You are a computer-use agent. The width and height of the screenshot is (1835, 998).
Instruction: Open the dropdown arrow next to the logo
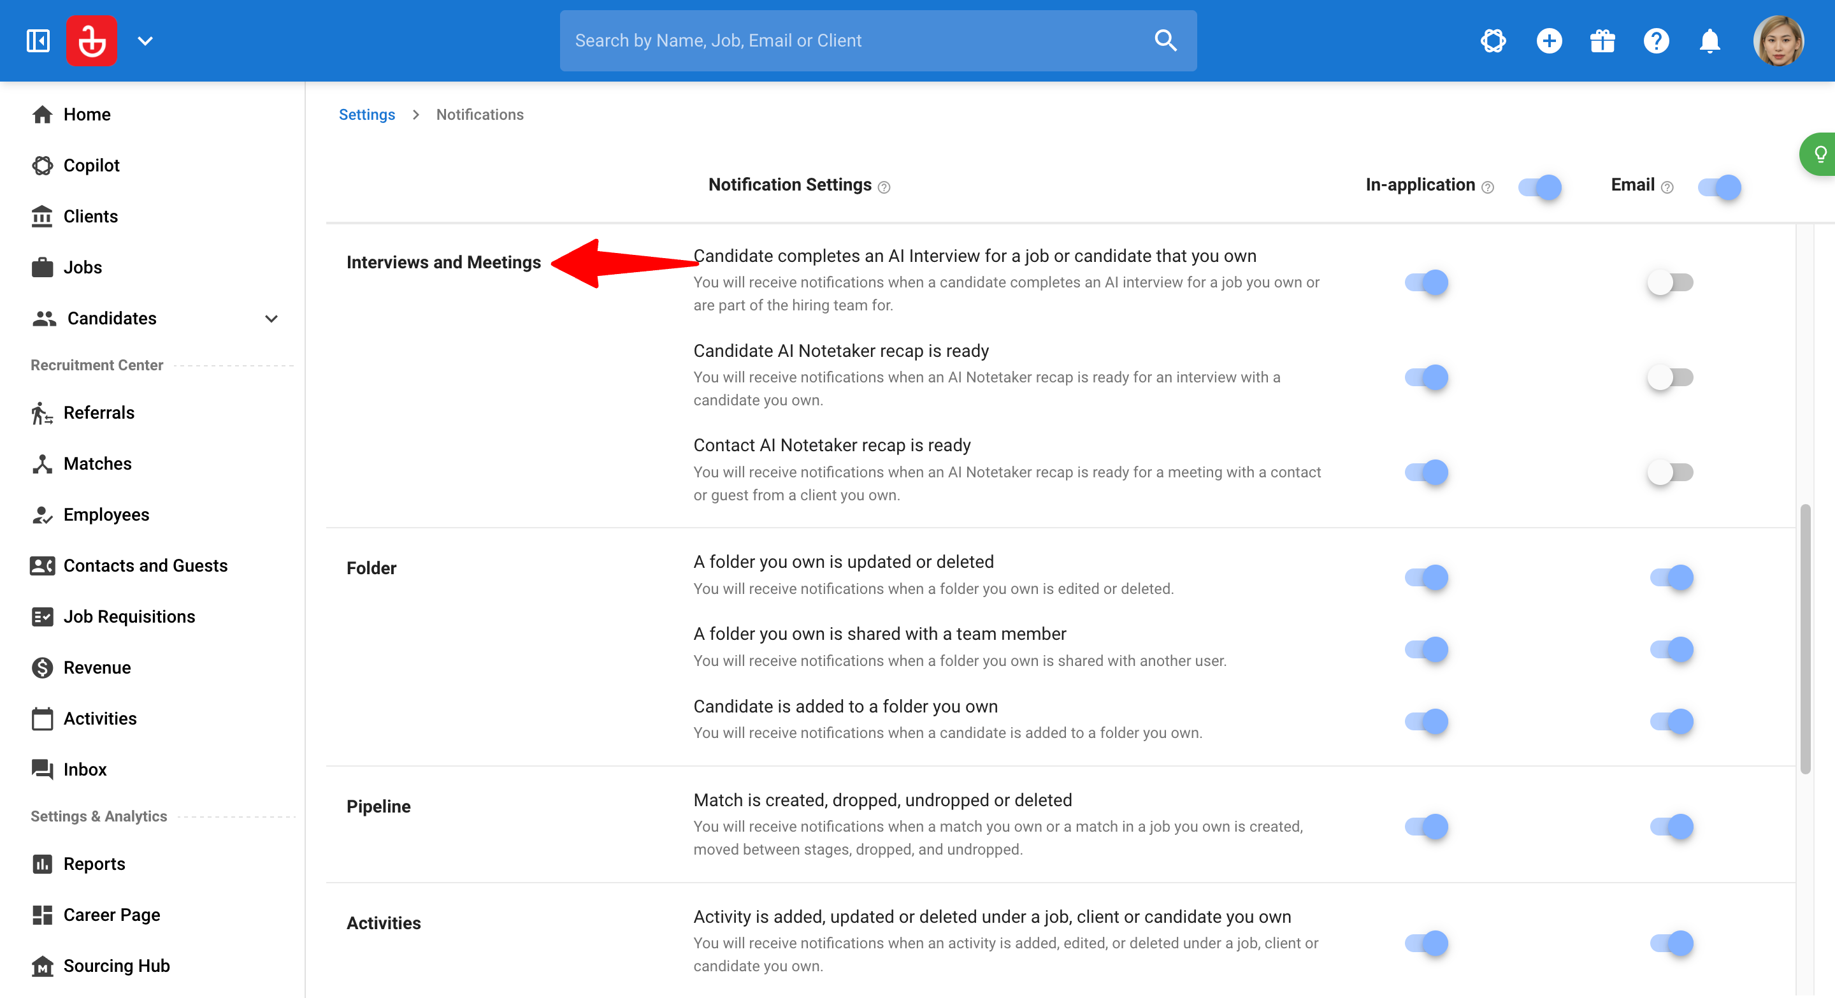click(x=145, y=41)
